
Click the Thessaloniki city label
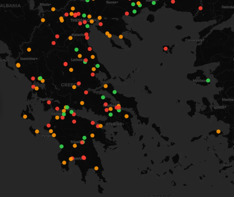pyautogui.click(x=80, y=20)
